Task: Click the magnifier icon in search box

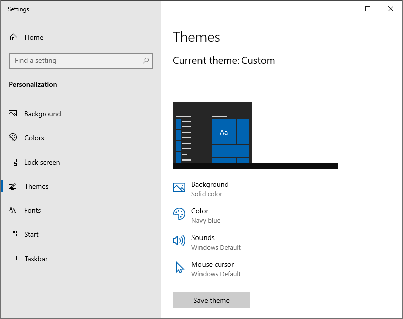Action: click(x=146, y=61)
